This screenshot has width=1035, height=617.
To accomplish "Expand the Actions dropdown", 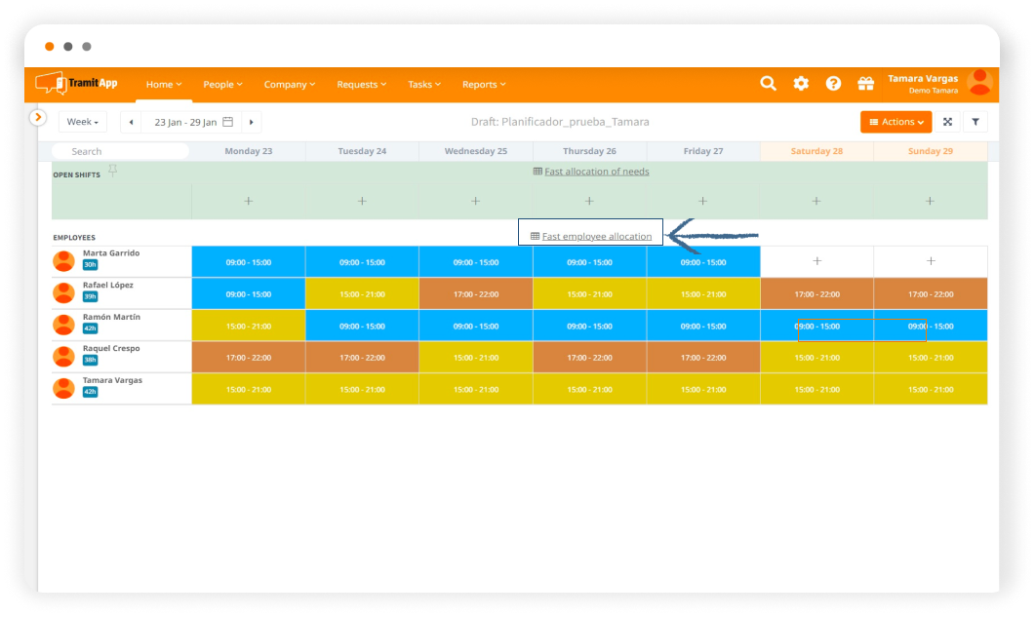I will 896,122.
